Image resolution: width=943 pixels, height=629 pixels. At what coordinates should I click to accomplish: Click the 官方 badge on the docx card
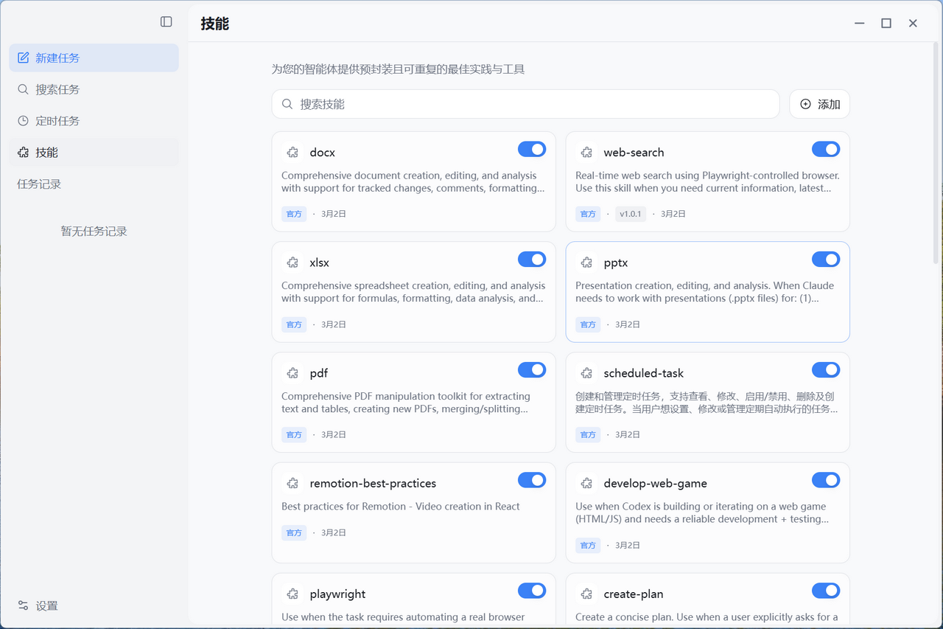294,214
